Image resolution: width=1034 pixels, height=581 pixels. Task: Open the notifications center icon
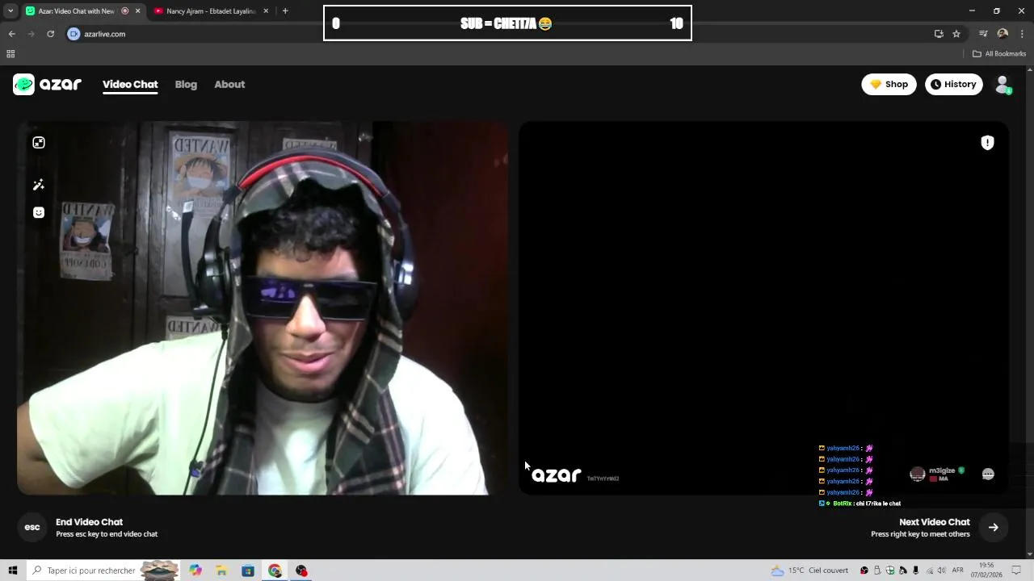pos(1016,571)
